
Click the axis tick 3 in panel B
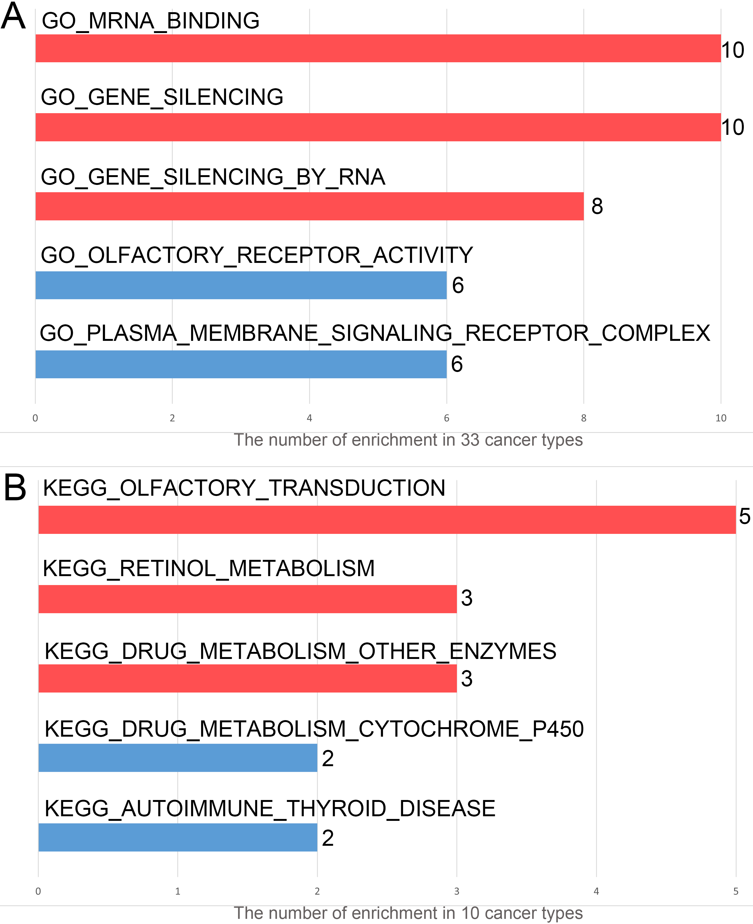(x=456, y=891)
